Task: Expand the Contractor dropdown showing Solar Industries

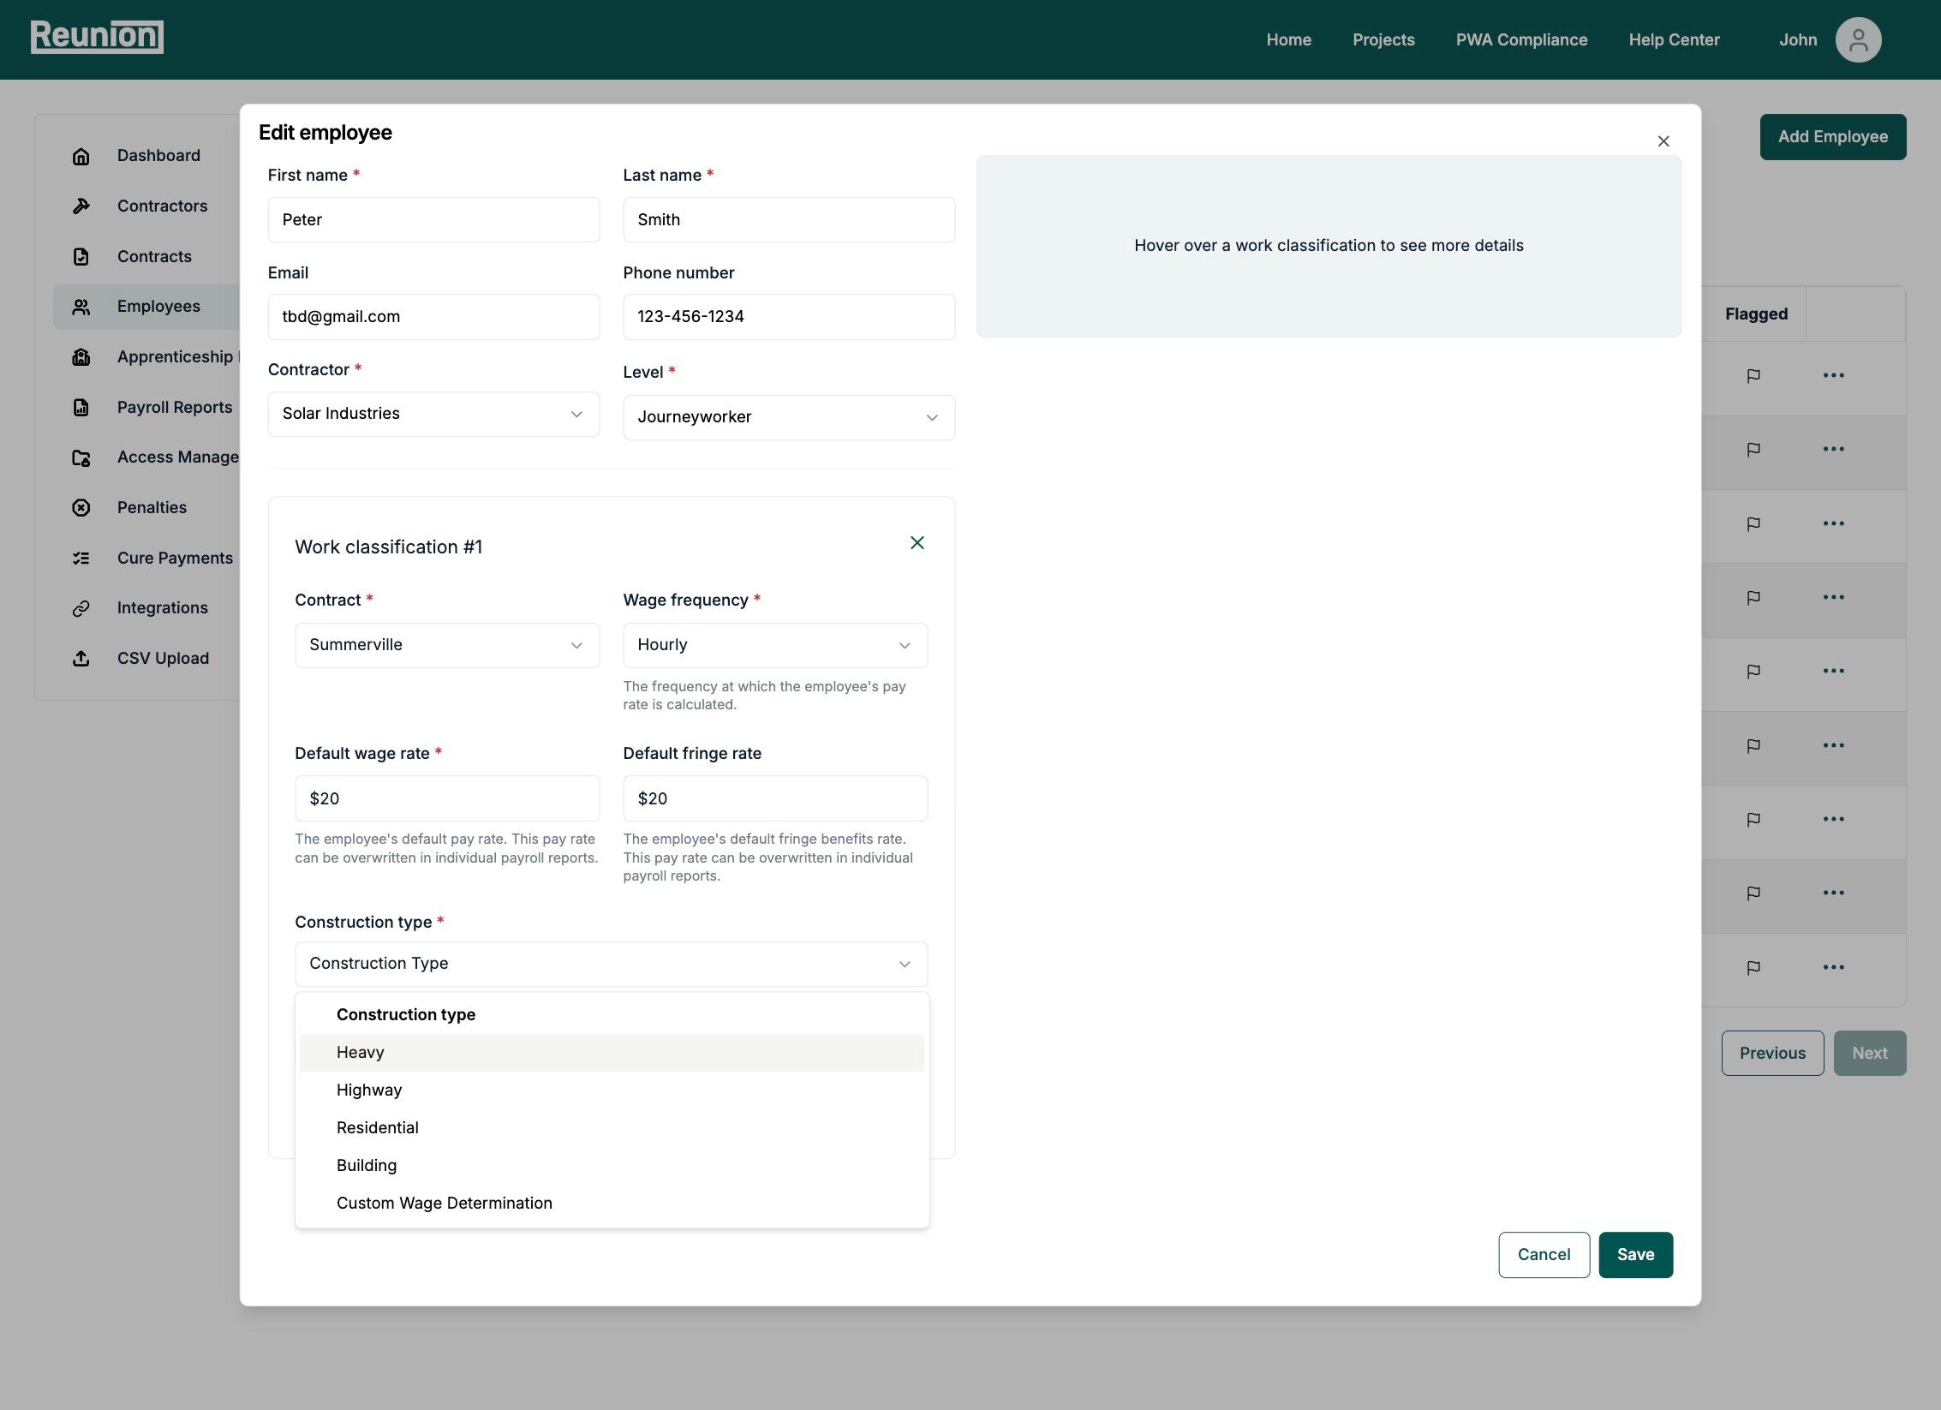Action: pos(433,414)
